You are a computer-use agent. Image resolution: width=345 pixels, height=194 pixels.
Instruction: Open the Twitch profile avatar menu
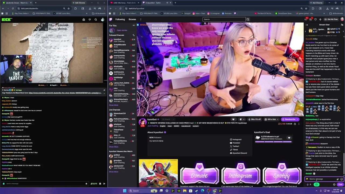point(342,19)
